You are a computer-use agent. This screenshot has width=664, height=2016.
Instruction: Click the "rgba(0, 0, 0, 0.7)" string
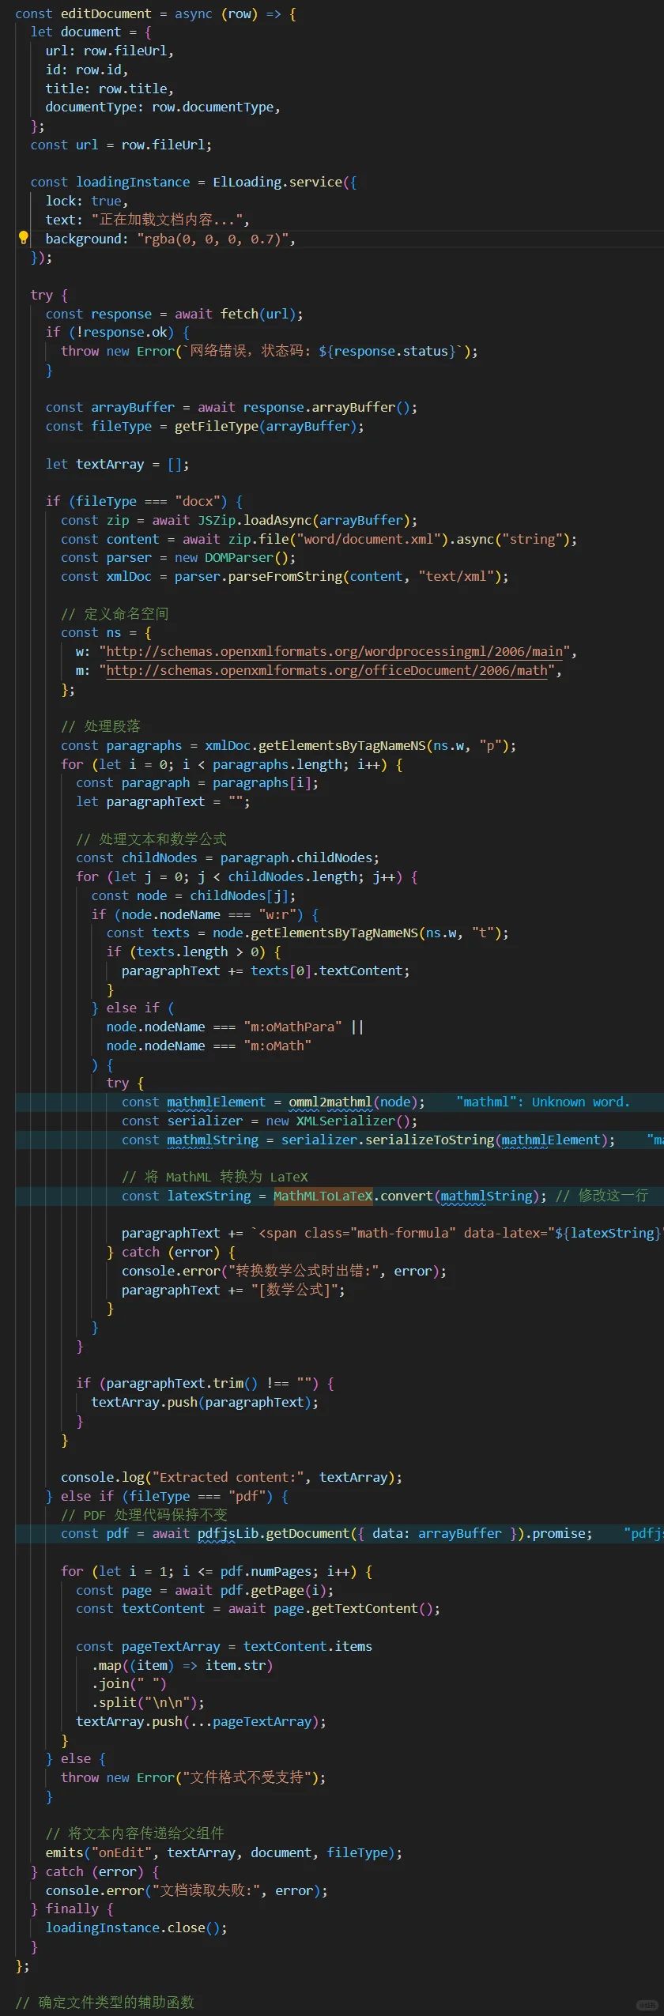[213, 239]
